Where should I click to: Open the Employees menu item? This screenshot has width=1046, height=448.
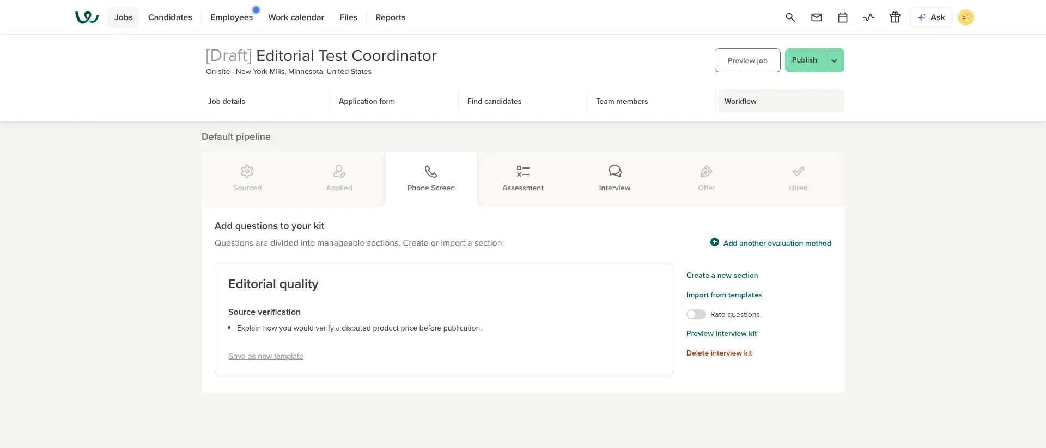(232, 17)
